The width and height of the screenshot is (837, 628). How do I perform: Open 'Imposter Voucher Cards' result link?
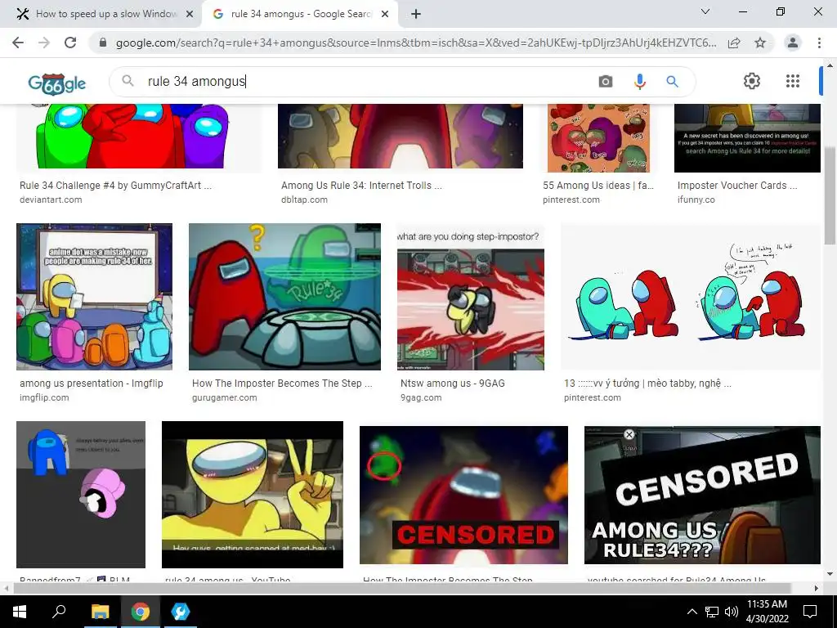tap(737, 186)
